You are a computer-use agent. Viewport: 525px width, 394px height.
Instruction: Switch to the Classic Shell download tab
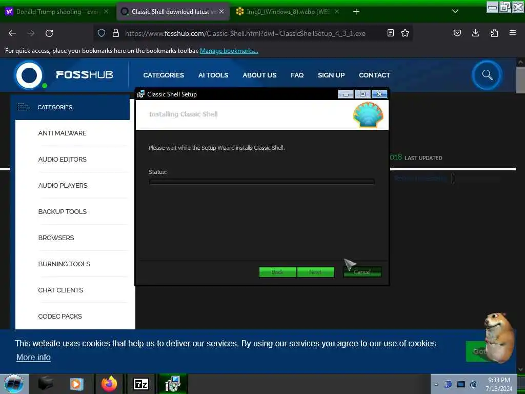(173, 12)
